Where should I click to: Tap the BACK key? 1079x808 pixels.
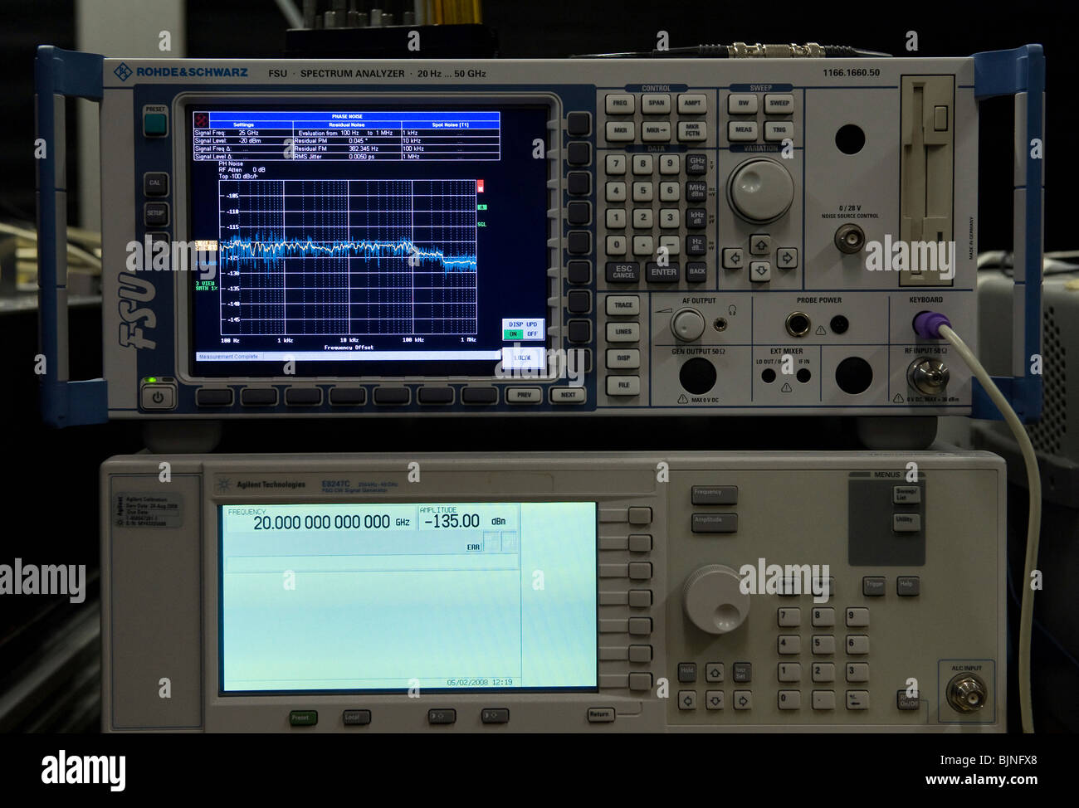coord(697,271)
